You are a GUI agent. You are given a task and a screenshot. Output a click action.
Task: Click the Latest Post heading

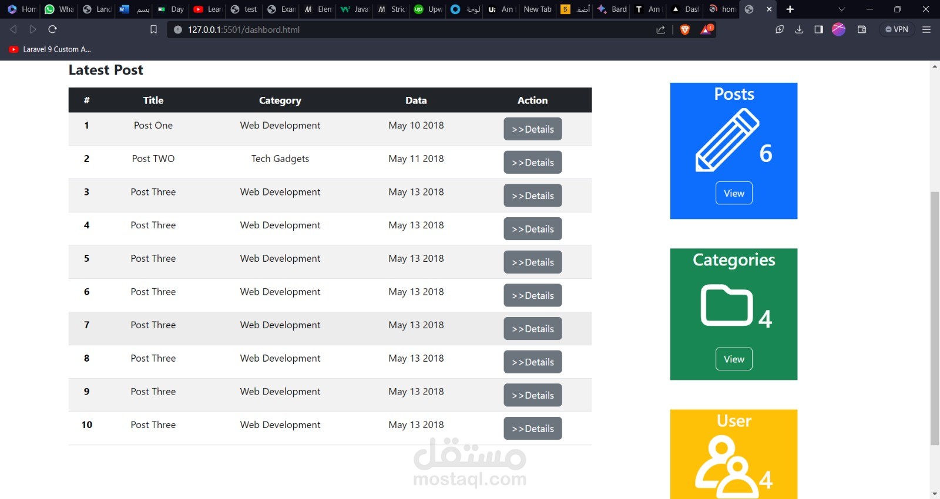[106, 70]
